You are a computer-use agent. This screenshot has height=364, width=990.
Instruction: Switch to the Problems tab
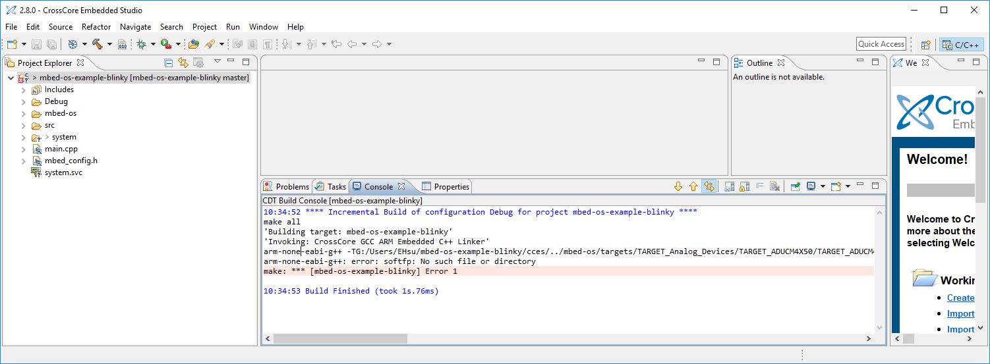point(286,186)
